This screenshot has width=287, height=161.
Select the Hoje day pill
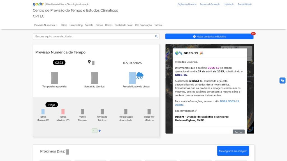[x=52, y=105]
